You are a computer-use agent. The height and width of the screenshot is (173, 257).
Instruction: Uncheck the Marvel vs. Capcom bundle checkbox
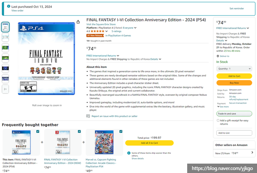[122, 132]
